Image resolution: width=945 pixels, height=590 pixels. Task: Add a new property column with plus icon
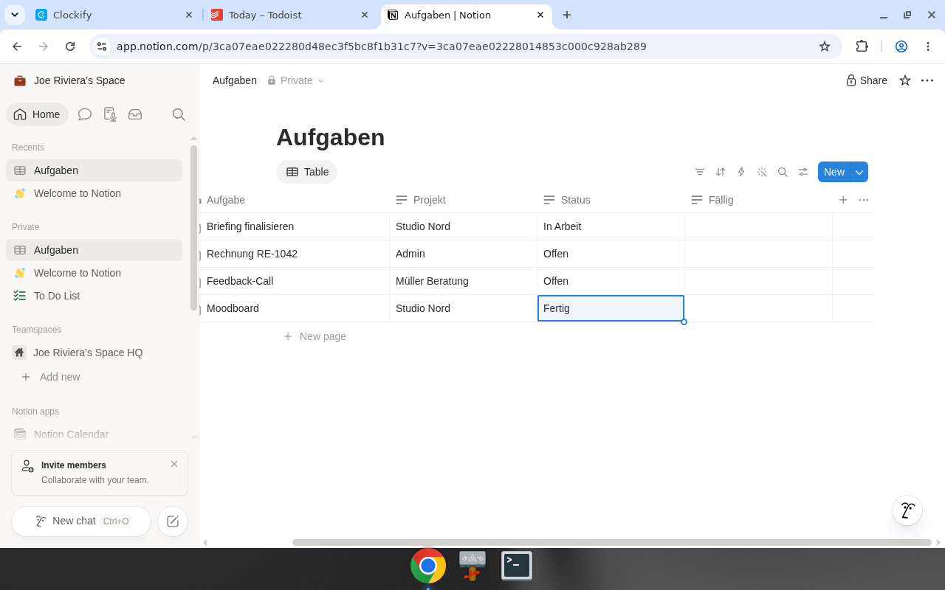(843, 200)
